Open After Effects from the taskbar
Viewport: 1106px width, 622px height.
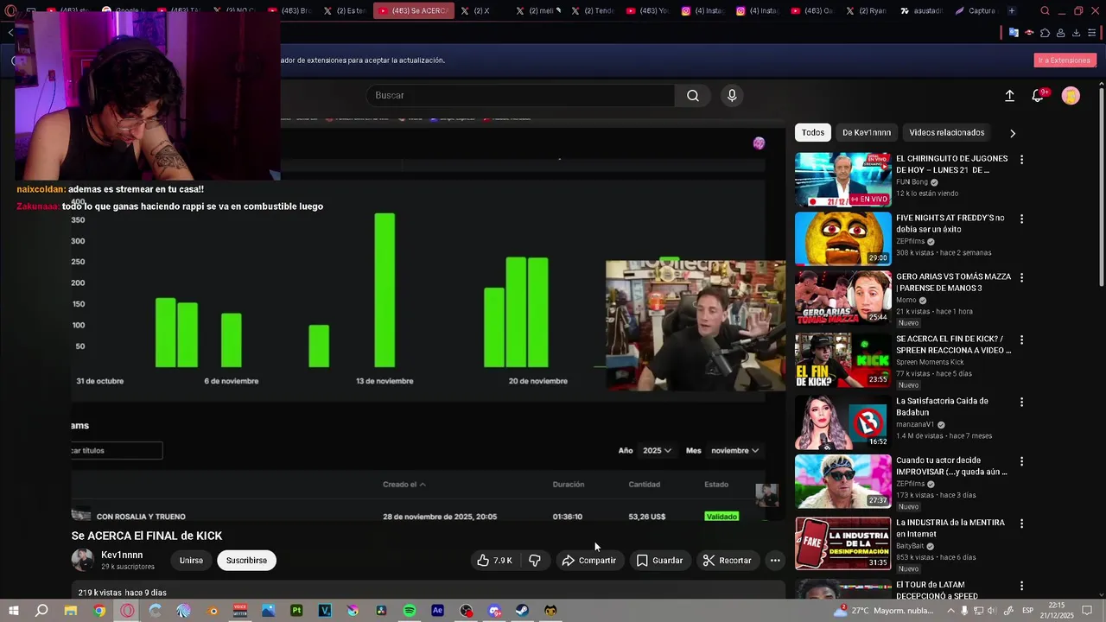(438, 611)
